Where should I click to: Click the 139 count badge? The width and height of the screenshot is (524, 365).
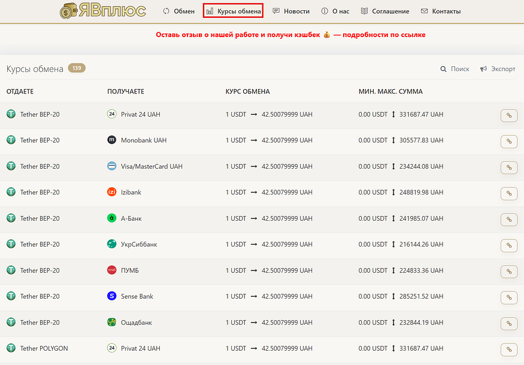77,68
